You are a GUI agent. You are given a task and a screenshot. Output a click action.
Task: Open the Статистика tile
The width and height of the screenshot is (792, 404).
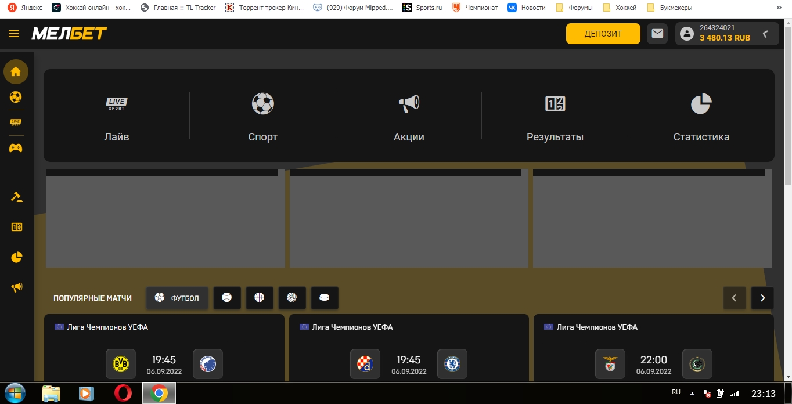(x=701, y=116)
